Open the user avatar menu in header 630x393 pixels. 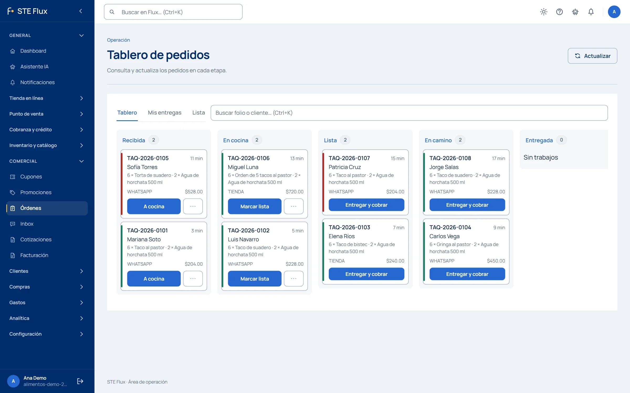614,12
